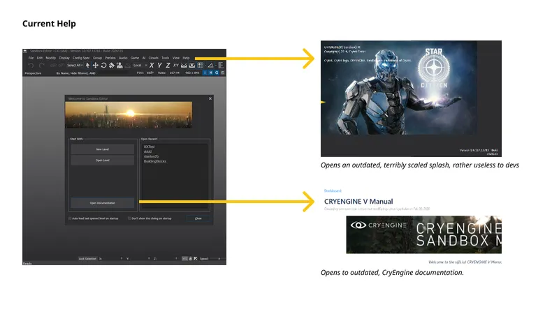Lock movement to XY plane
Viewport: 559px width, 314px height.
[x=176, y=65]
